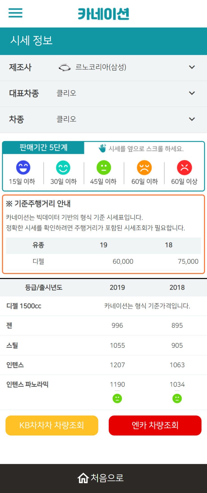This screenshot has height=493, width=207.
Task: Select the 인텐스 trim row label
Action: (x=15, y=365)
